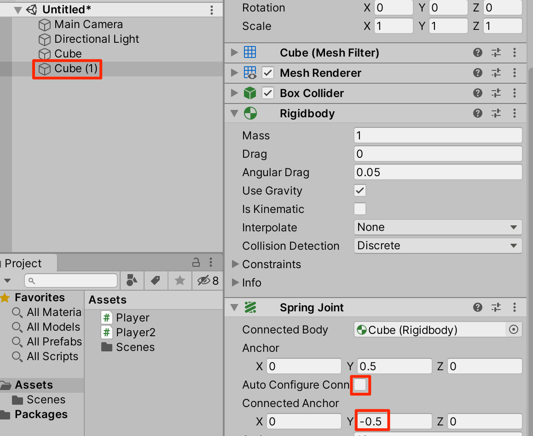
Task: Open presets for Mesh Renderer
Action: pos(496,73)
